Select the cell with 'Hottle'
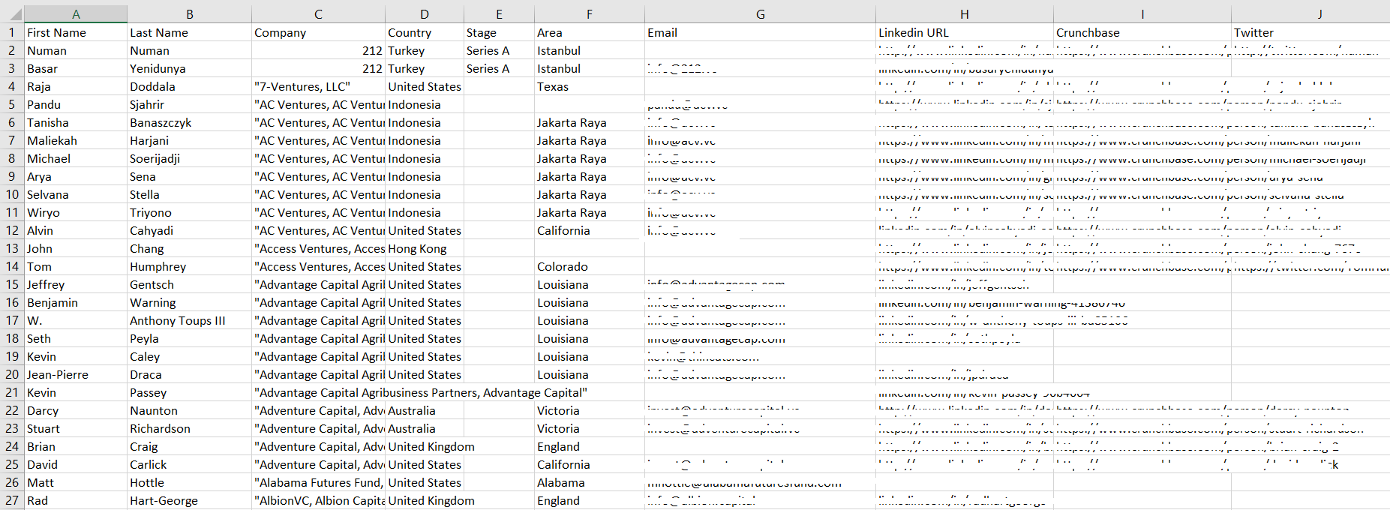The width and height of the screenshot is (1390, 510). pos(189,482)
